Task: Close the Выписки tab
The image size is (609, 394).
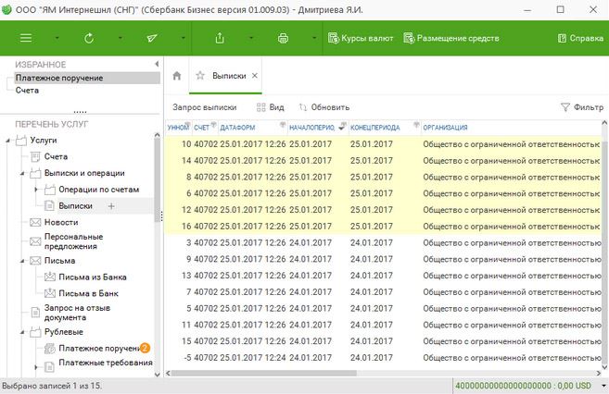Action: [255, 76]
